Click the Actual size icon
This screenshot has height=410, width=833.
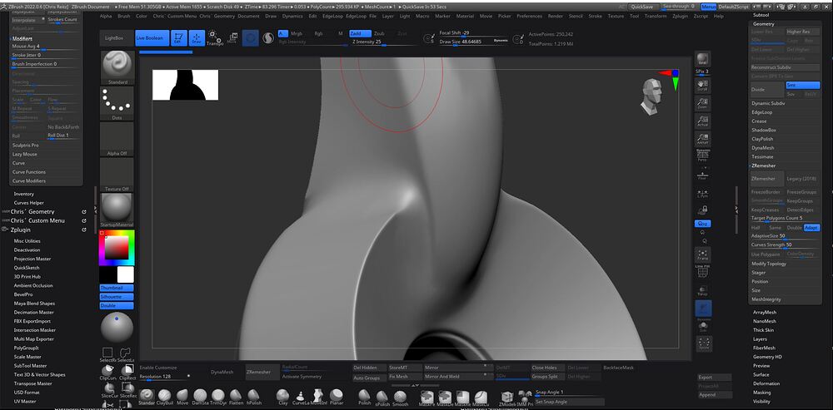pyautogui.click(x=703, y=121)
